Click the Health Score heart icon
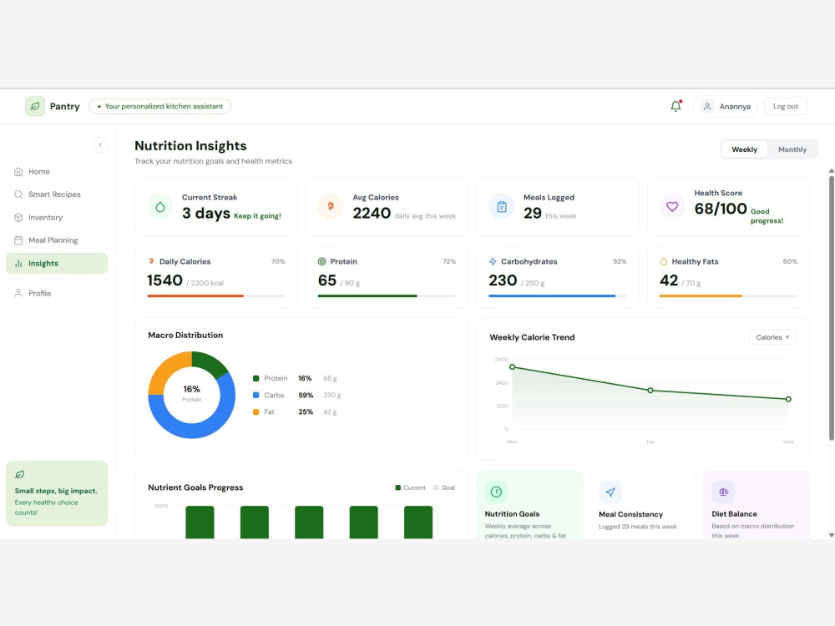Viewport: 835px width, 626px height. tap(672, 206)
